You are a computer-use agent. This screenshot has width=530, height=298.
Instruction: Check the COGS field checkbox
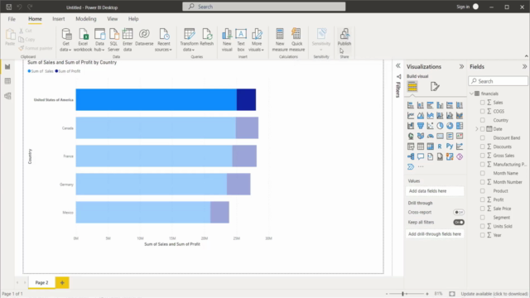(x=482, y=111)
